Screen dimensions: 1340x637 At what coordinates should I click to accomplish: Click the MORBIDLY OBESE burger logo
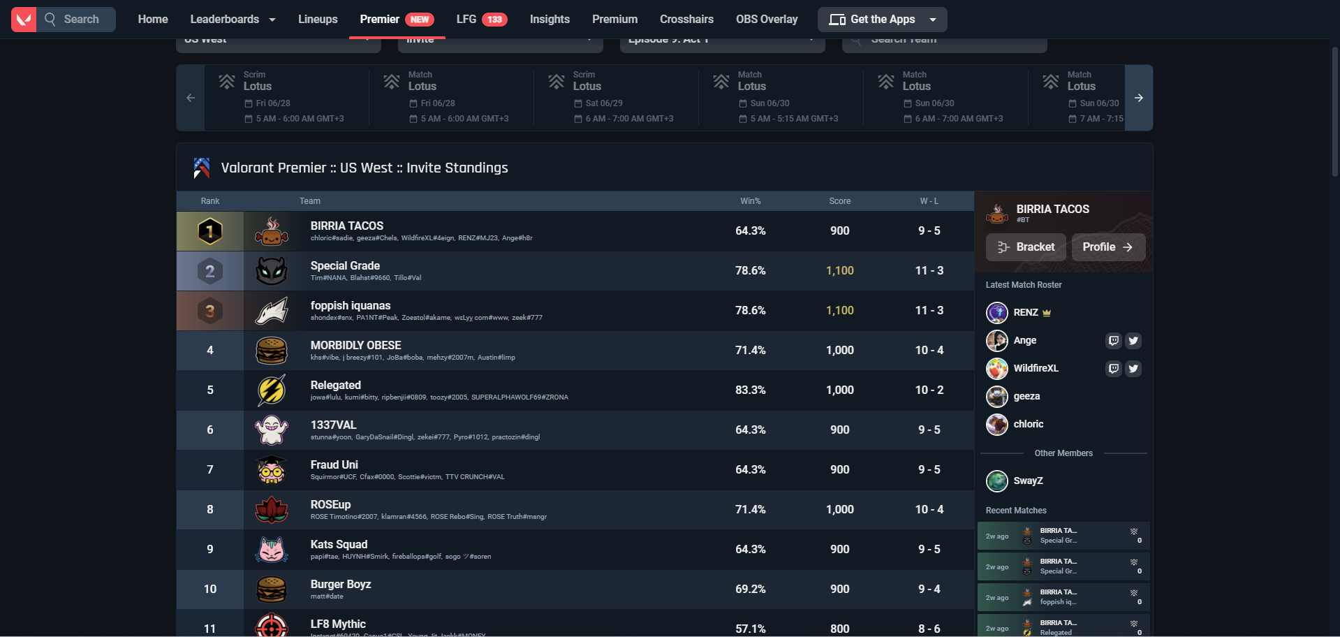272,351
